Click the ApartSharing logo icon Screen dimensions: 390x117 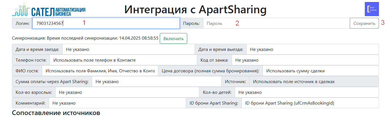pyautogui.click(x=372, y=9)
